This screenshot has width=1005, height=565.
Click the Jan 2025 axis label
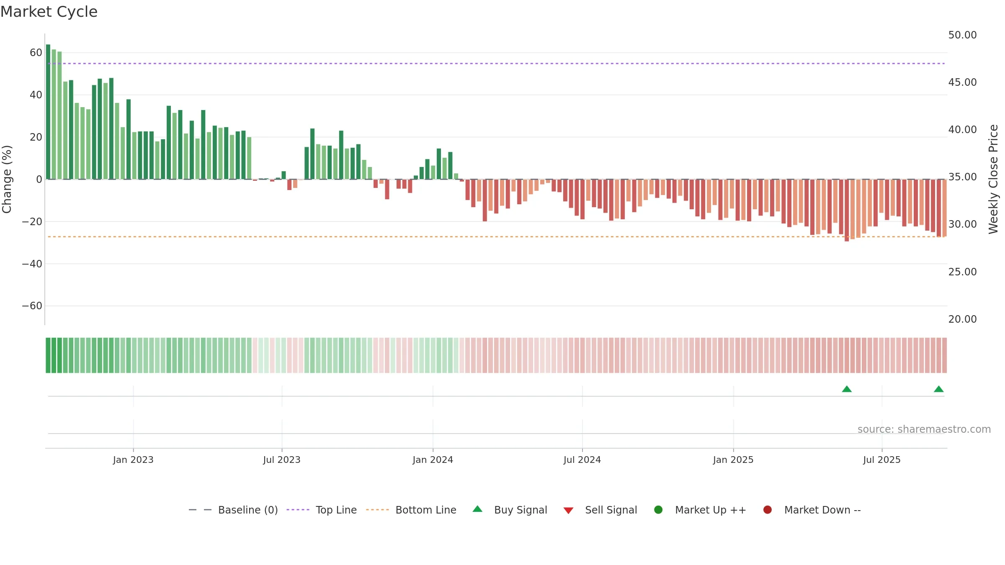tap(733, 460)
